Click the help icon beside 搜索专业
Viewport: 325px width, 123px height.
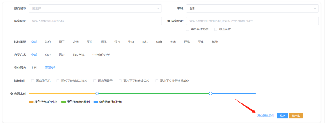pos(169,21)
